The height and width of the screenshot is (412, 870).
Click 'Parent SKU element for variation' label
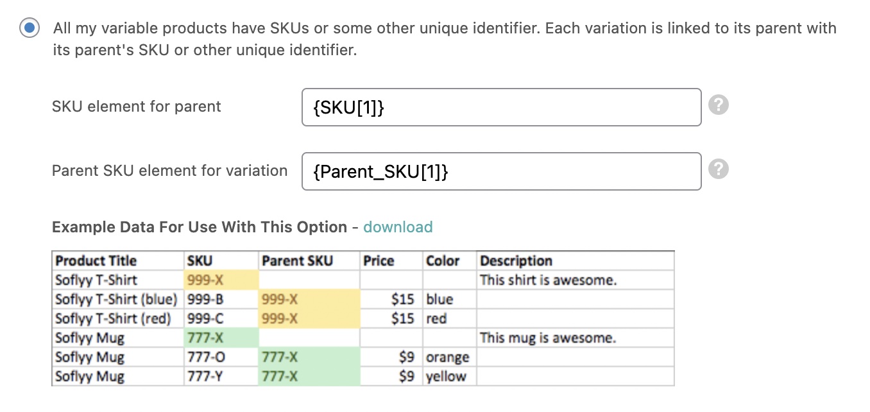(169, 171)
